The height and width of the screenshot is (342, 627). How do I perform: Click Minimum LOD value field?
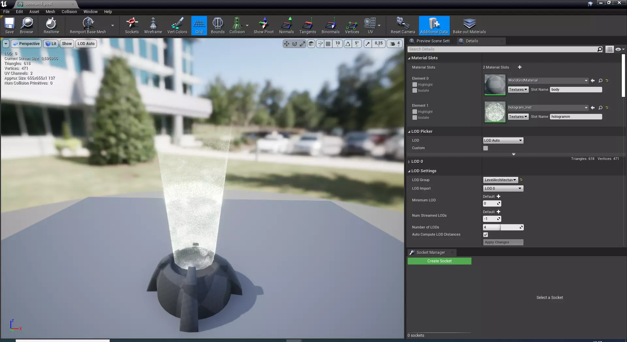click(x=492, y=204)
